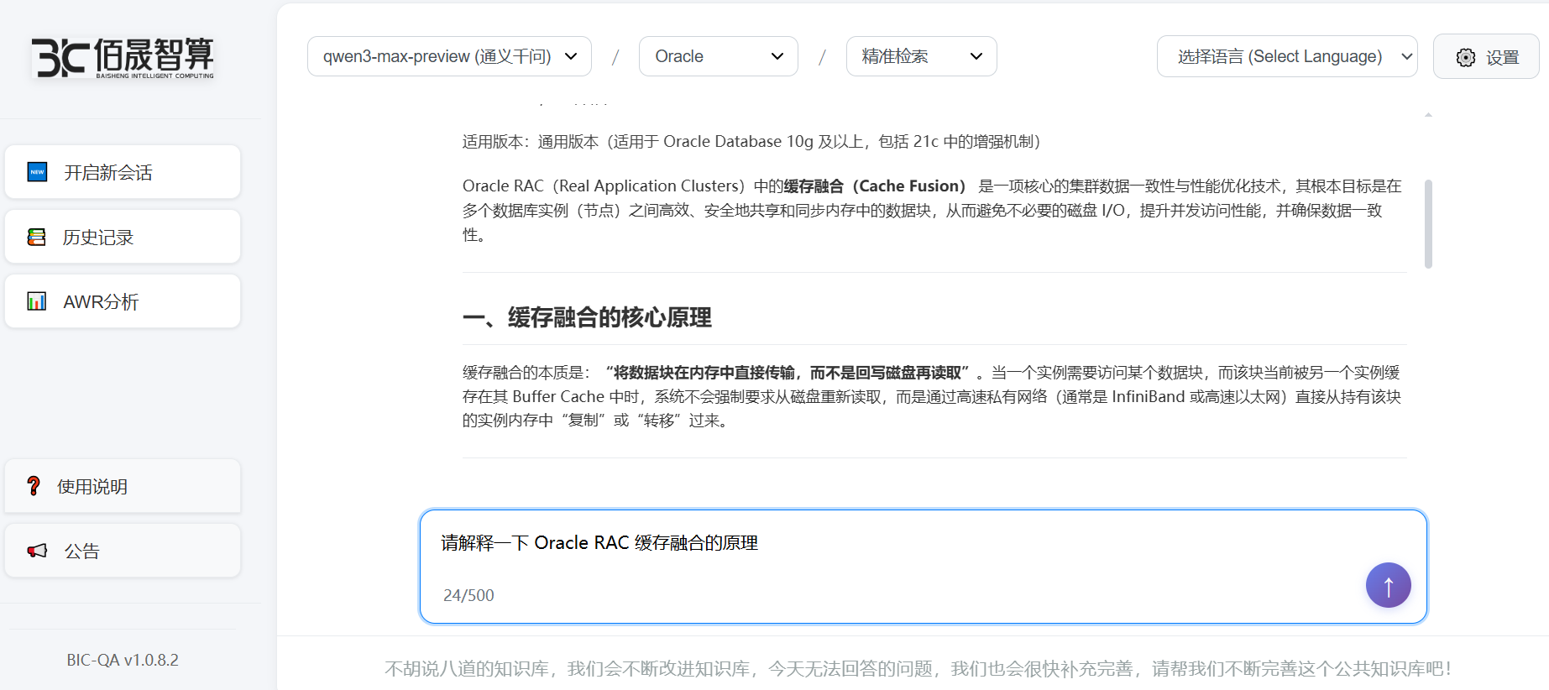Image resolution: width=1549 pixels, height=690 pixels.
Task: Open the AWR分析 page
Action: click(123, 301)
